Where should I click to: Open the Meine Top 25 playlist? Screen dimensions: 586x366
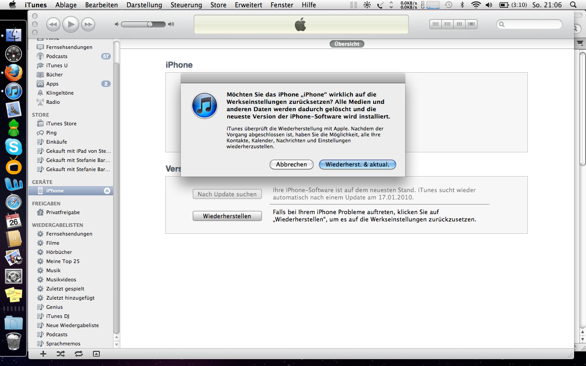71,261
